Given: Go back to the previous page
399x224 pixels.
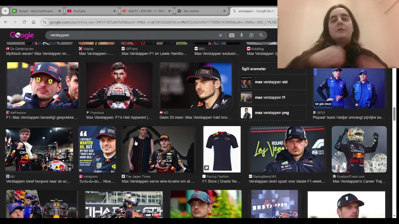Looking at the screenshot, I should click(x=6, y=22).
